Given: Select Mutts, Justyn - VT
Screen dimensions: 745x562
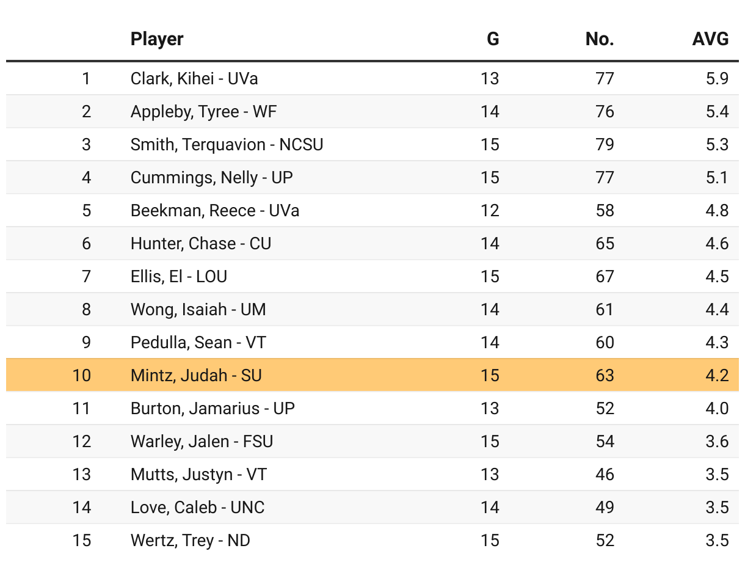Looking at the screenshot, I should [198, 474].
